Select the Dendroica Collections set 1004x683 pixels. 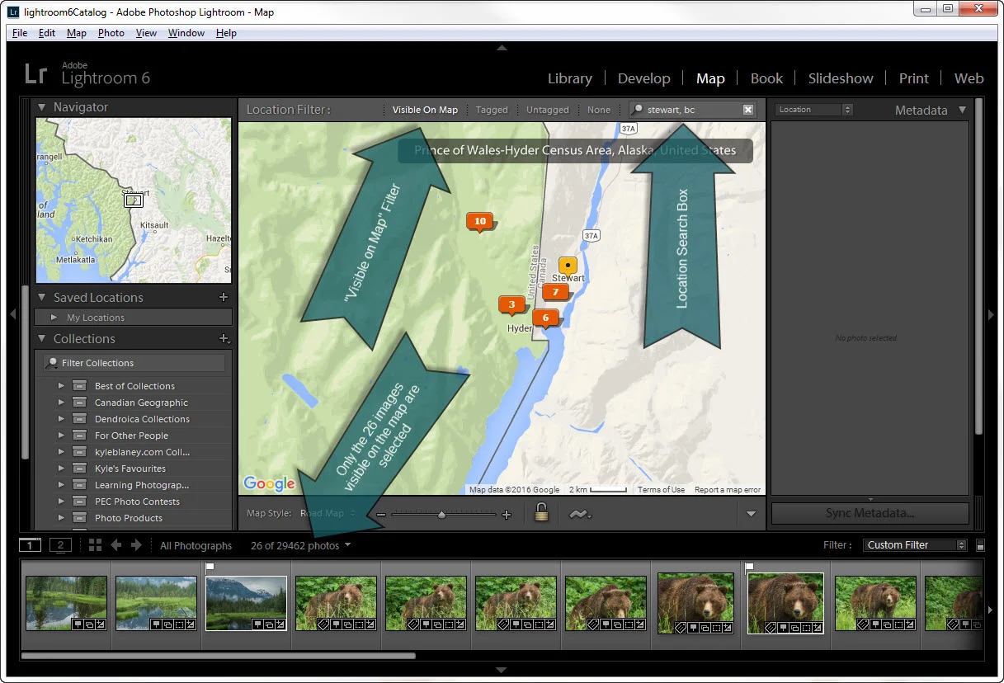(142, 419)
